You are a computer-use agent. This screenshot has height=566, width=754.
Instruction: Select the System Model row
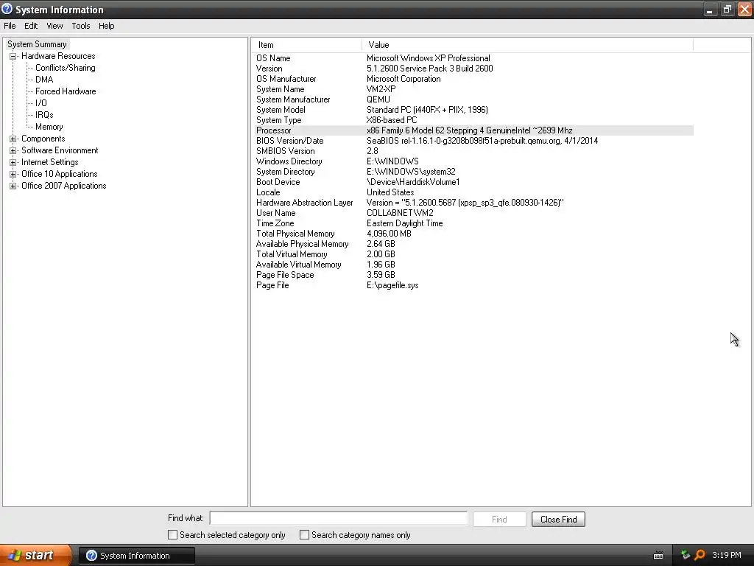[473, 110]
